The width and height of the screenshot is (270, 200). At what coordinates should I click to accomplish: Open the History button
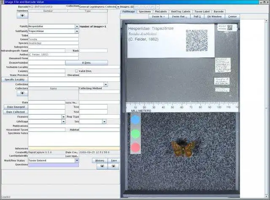pos(100,160)
